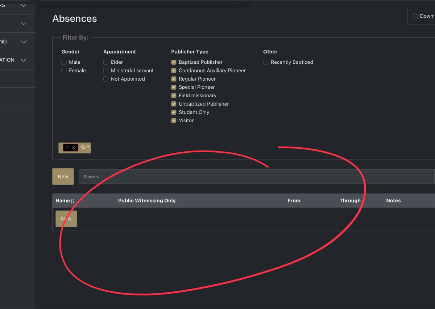Click the Absences page heading

click(x=75, y=18)
